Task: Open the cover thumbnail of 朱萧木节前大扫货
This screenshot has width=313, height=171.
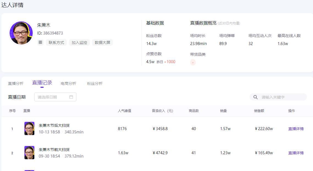Action: pyautogui.click(x=29, y=152)
